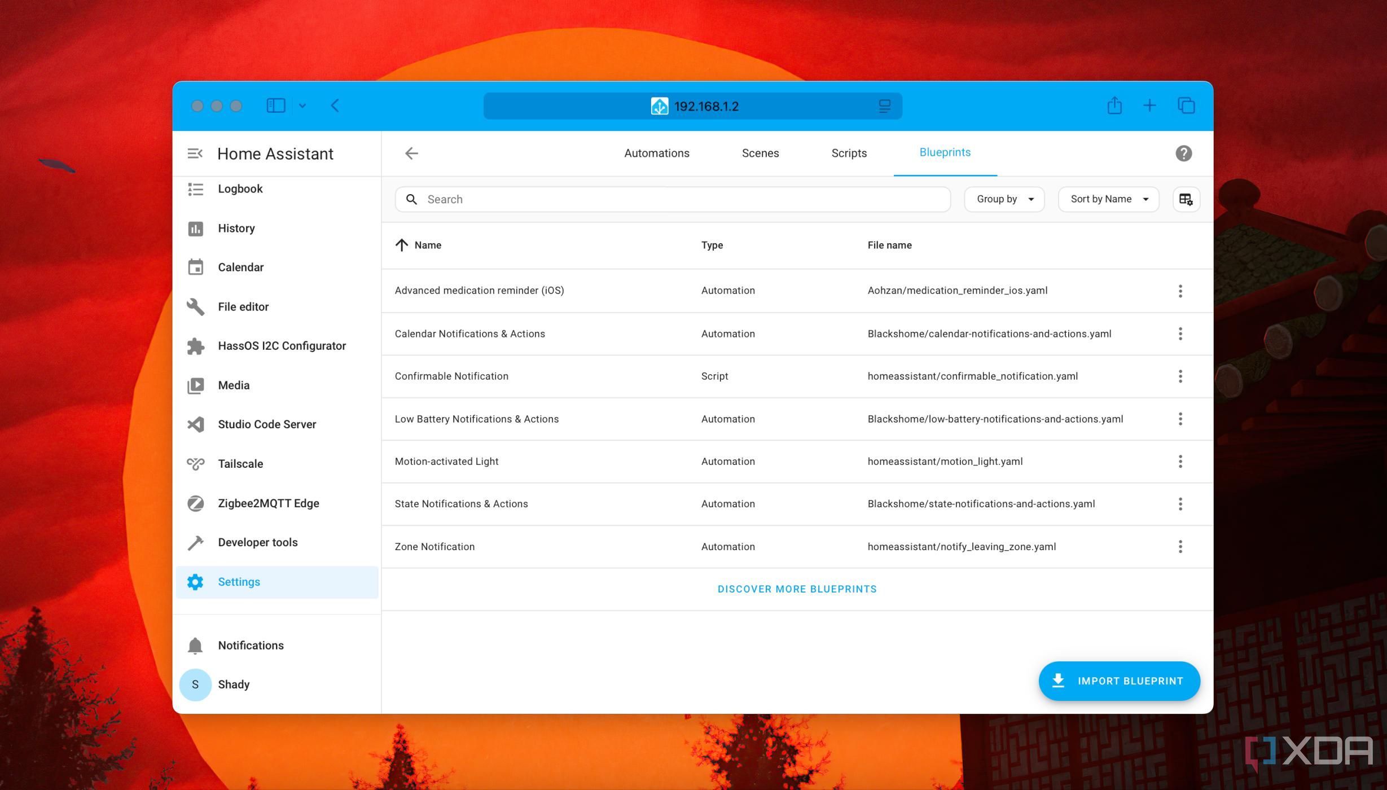Open reader view icon in address bar
The image size is (1387, 790).
pyautogui.click(x=884, y=106)
